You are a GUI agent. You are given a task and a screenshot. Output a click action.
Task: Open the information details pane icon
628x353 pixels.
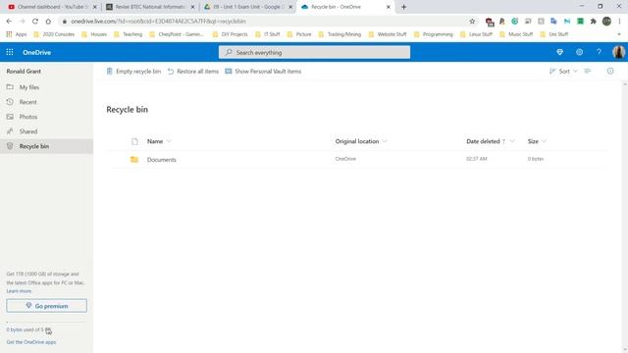(610, 71)
